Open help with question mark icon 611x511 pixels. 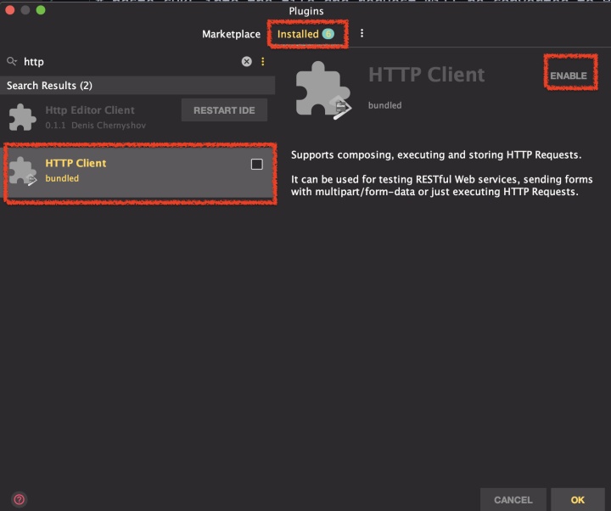pyautogui.click(x=19, y=499)
